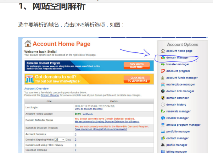213x157 pixels.
Task: Click the ITEM column header
Action: [49, 101]
